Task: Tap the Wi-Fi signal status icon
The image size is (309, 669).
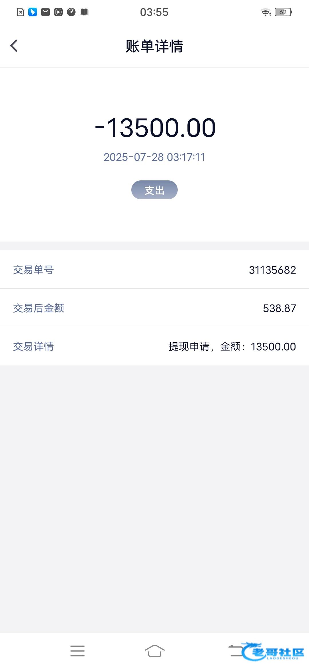Action: coord(266,12)
